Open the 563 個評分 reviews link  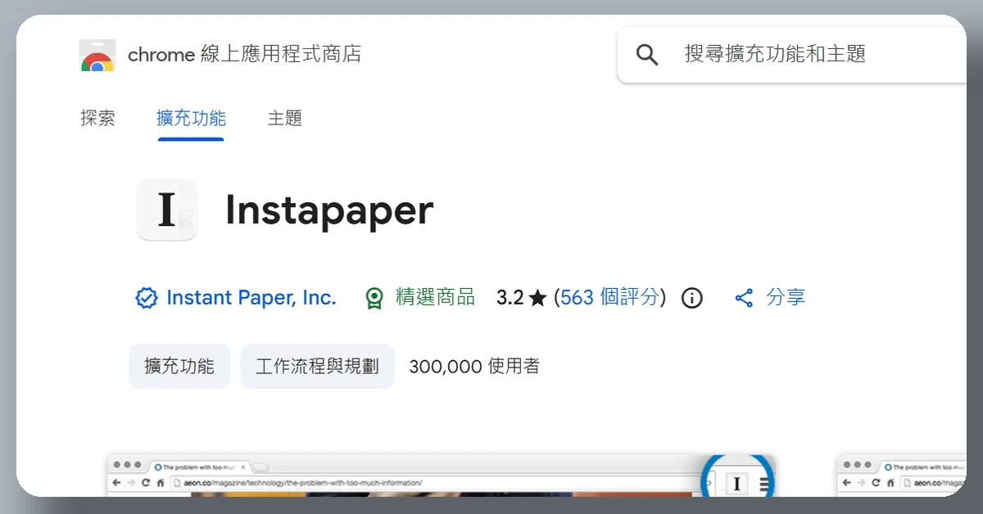coord(610,297)
